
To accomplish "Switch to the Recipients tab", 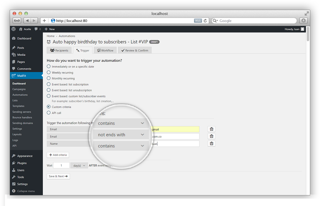I will click(x=59, y=50).
